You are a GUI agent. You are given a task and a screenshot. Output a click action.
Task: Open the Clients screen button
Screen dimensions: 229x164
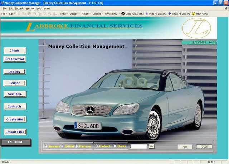[x=15, y=50]
